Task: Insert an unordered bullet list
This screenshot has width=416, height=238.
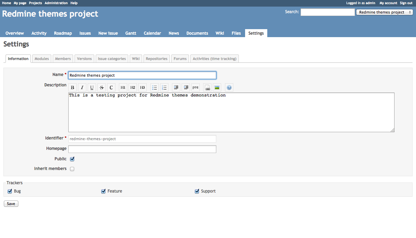Action: point(155,87)
